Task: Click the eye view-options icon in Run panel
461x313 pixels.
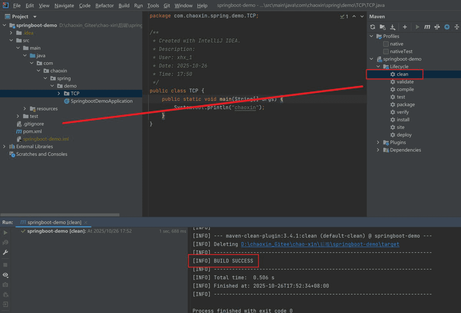Action: (5, 275)
